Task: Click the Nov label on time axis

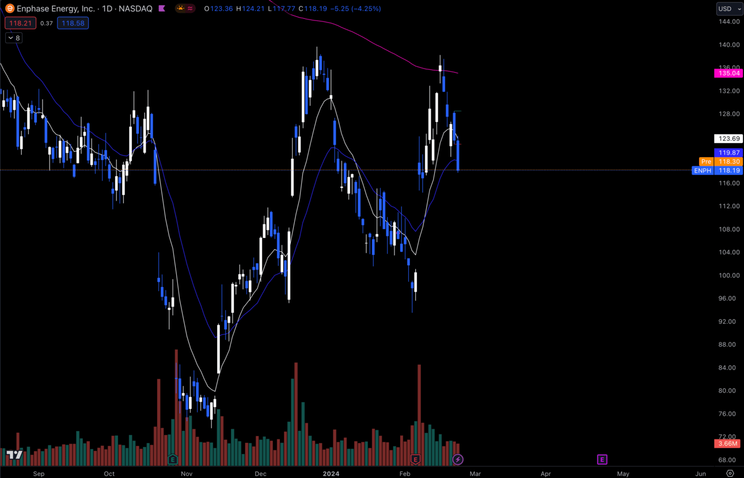Action: pyautogui.click(x=187, y=473)
